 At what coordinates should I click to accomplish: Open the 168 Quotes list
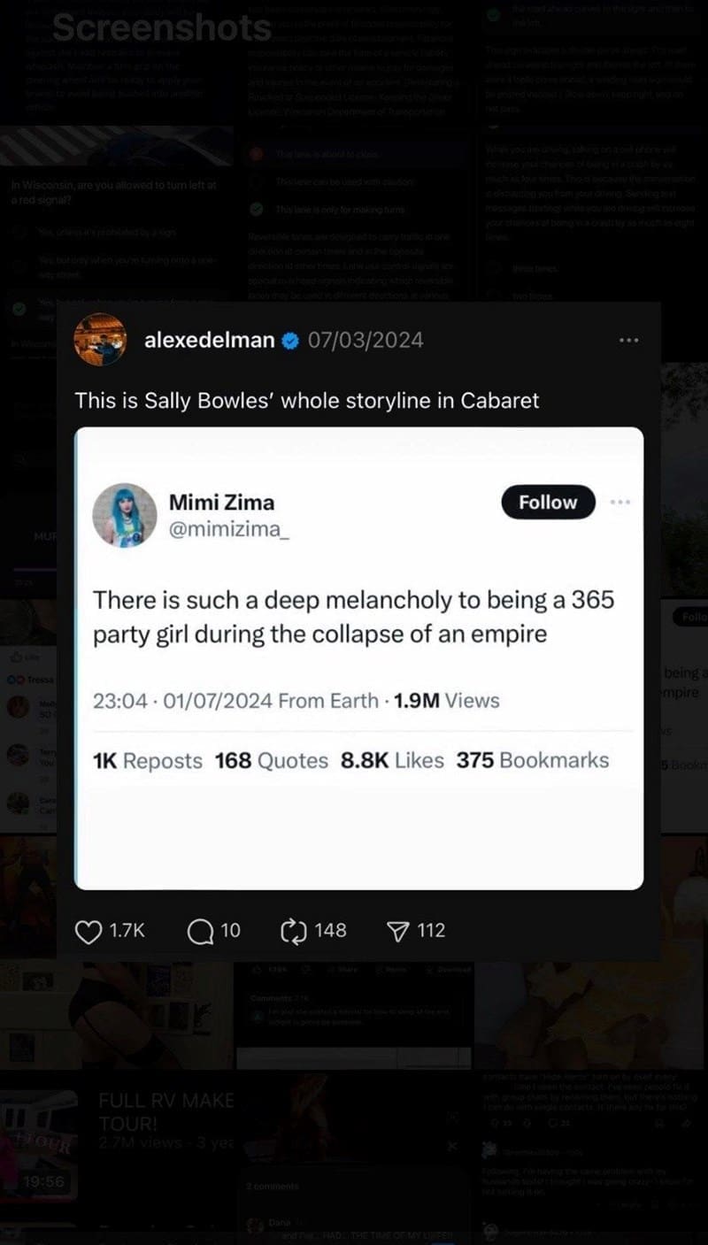click(x=271, y=760)
